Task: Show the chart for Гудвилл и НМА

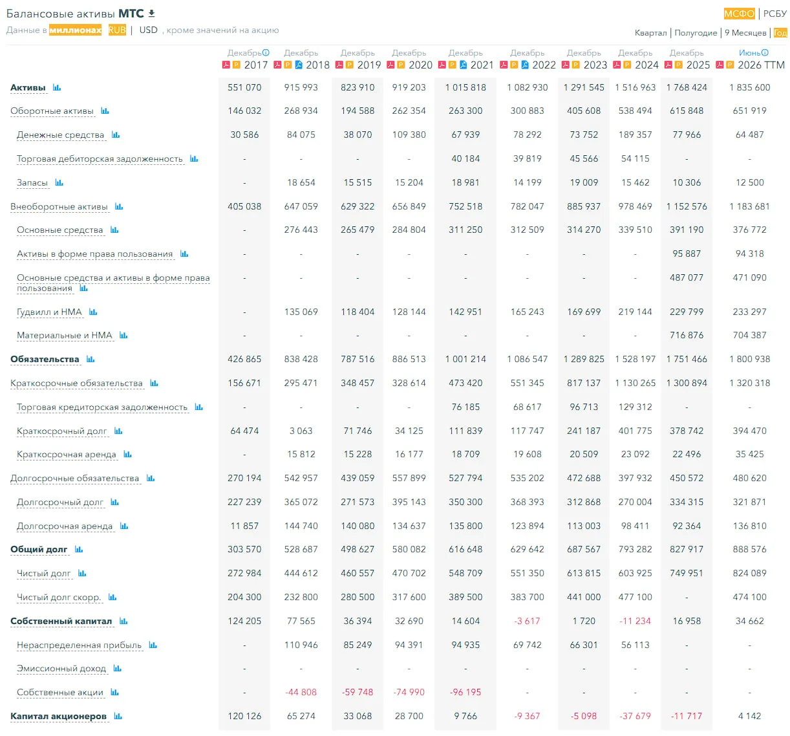Action: tap(93, 312)
